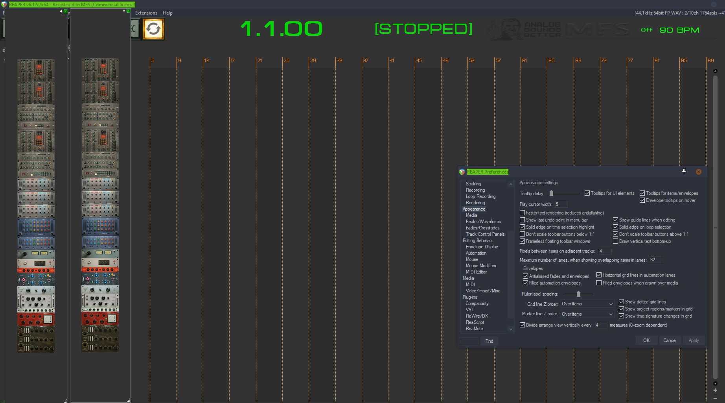Screen dimensions: 725x403
Task: Select Mouse Modifiers in preferences list
Action: pyautogui.click(x=481, y=266)
